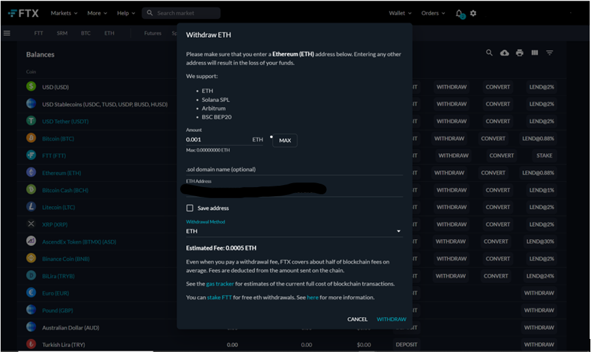The image size is (591, 352).
Task: Click the .sol domain name field
Action: [x=294, y=169]
